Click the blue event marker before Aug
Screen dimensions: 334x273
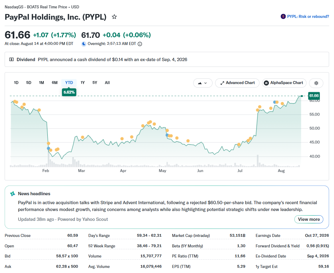point(275,102)
